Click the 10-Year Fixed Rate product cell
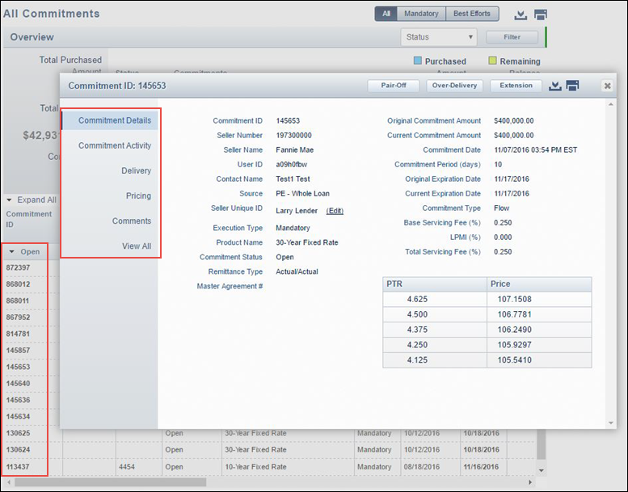628x492 pixels. coord(288,467)
